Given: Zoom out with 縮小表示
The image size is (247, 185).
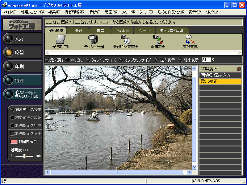Looking at the screenshot, I should pyautogui.click(x=189, y=60).
